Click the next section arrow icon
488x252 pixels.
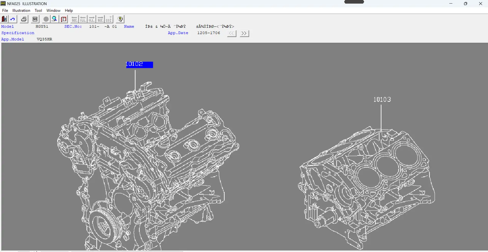[101, 19]
